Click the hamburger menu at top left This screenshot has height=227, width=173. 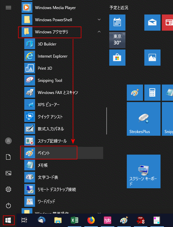pos(8,7)
